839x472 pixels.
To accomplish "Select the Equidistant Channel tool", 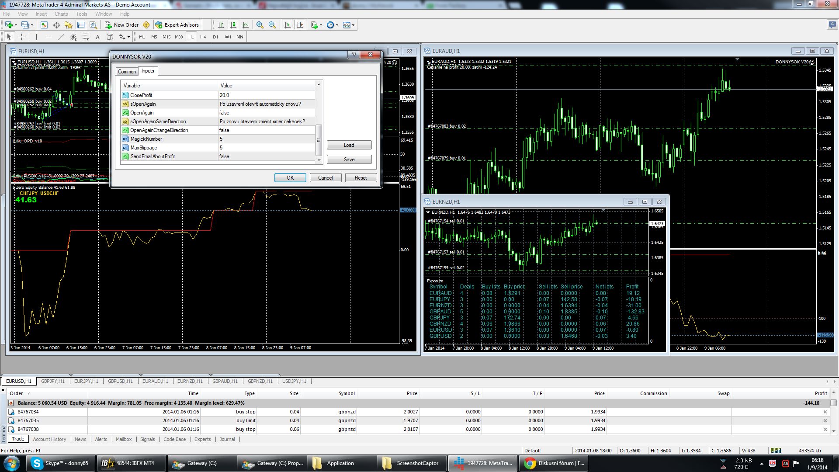I will tap(73, 37).
